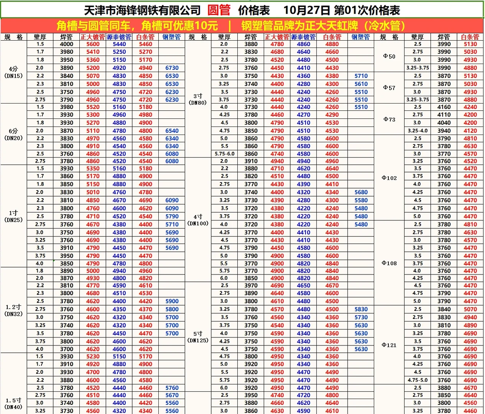The width and height of the screenshot is (485, 414).
Task: Select the 4分 (DN15) specification label
Action: [x=13, y=72]
